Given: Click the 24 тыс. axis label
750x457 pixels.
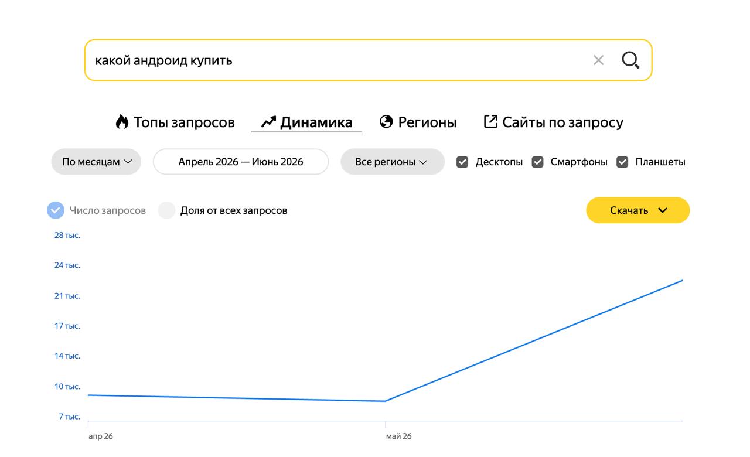Looking at the screenshot, I should click(67, 265).
